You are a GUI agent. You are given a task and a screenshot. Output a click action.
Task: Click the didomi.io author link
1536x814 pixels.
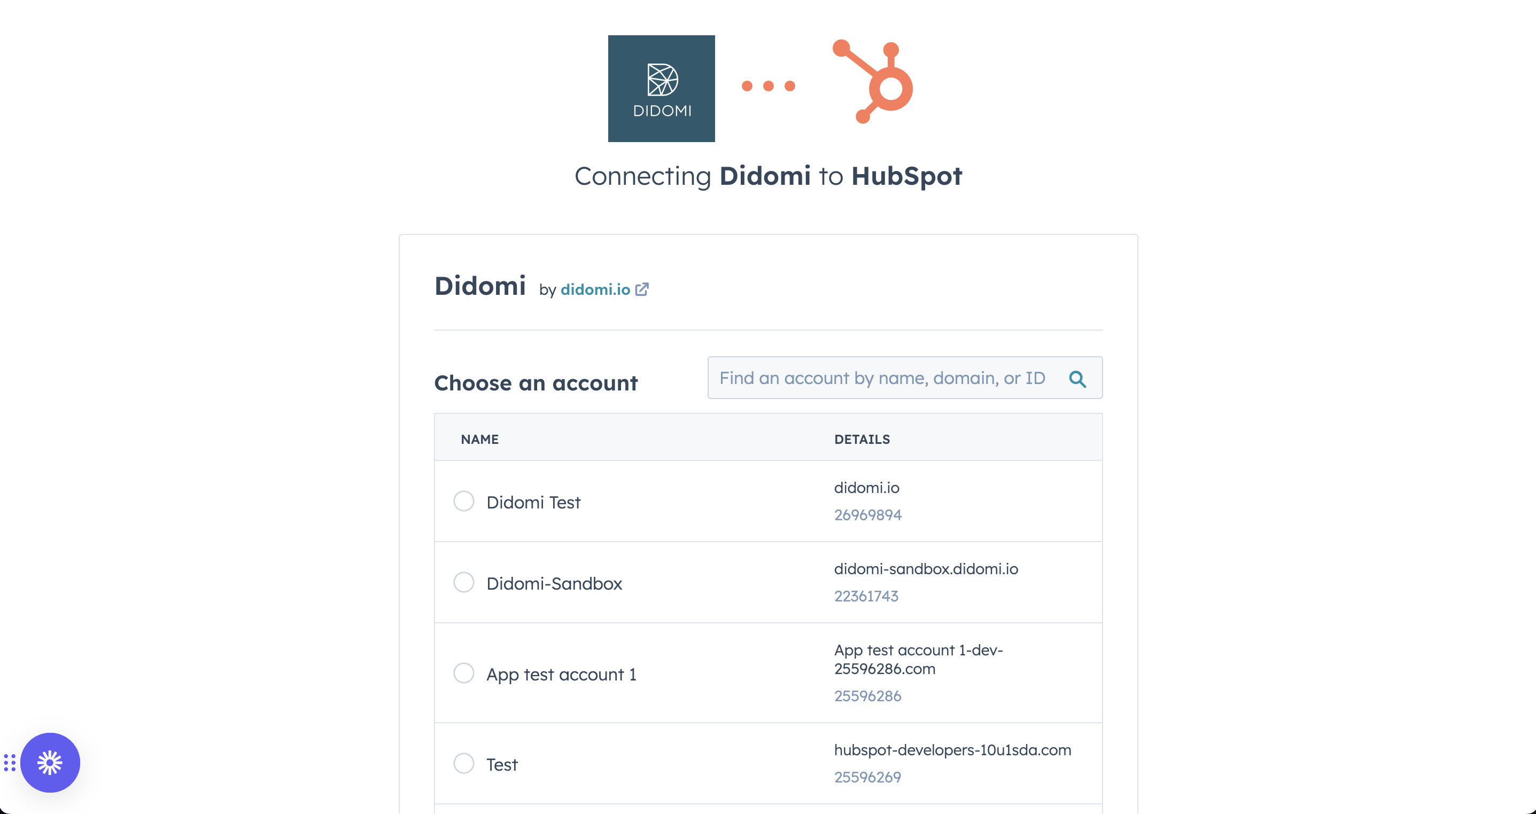[596, 289]
